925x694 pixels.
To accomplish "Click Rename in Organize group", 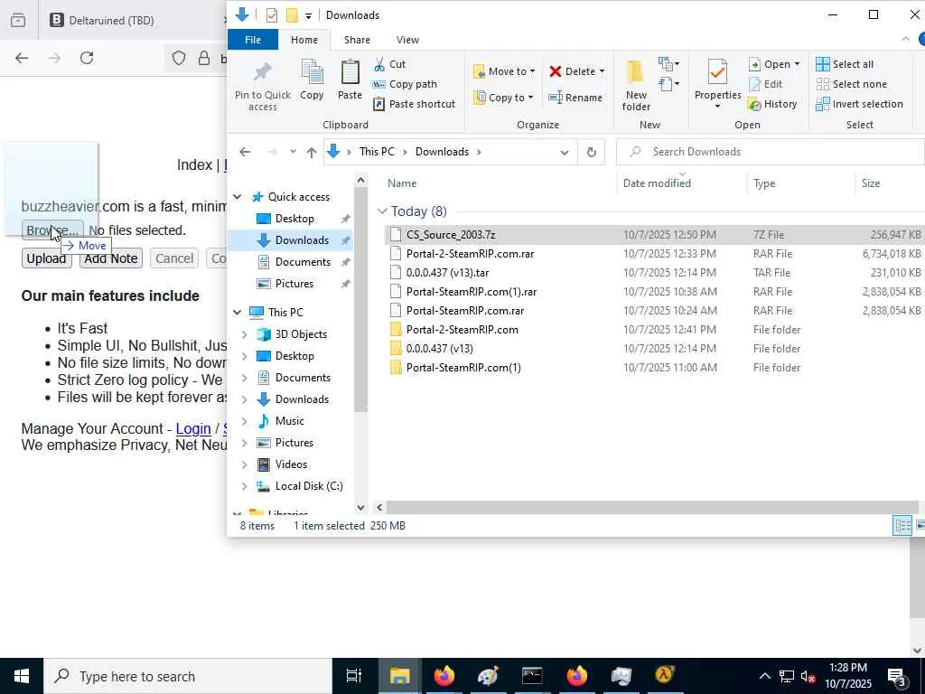I will 575,98.
